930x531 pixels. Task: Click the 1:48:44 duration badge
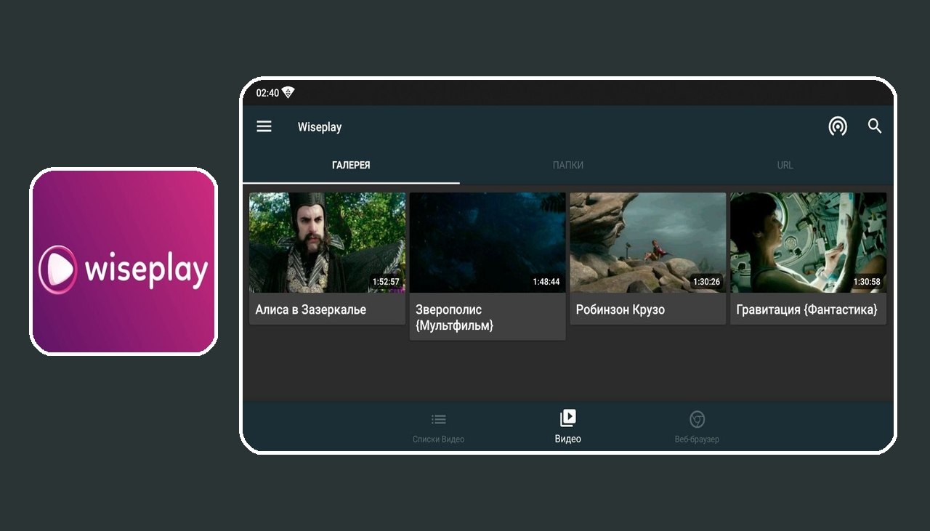click(546, 281)
